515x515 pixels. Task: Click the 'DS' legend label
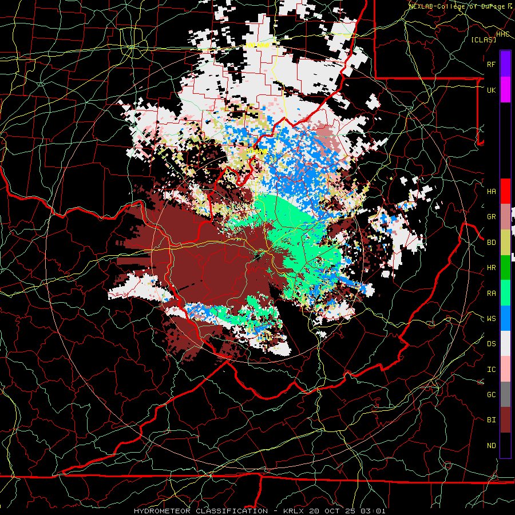click(x=492, y=344)
